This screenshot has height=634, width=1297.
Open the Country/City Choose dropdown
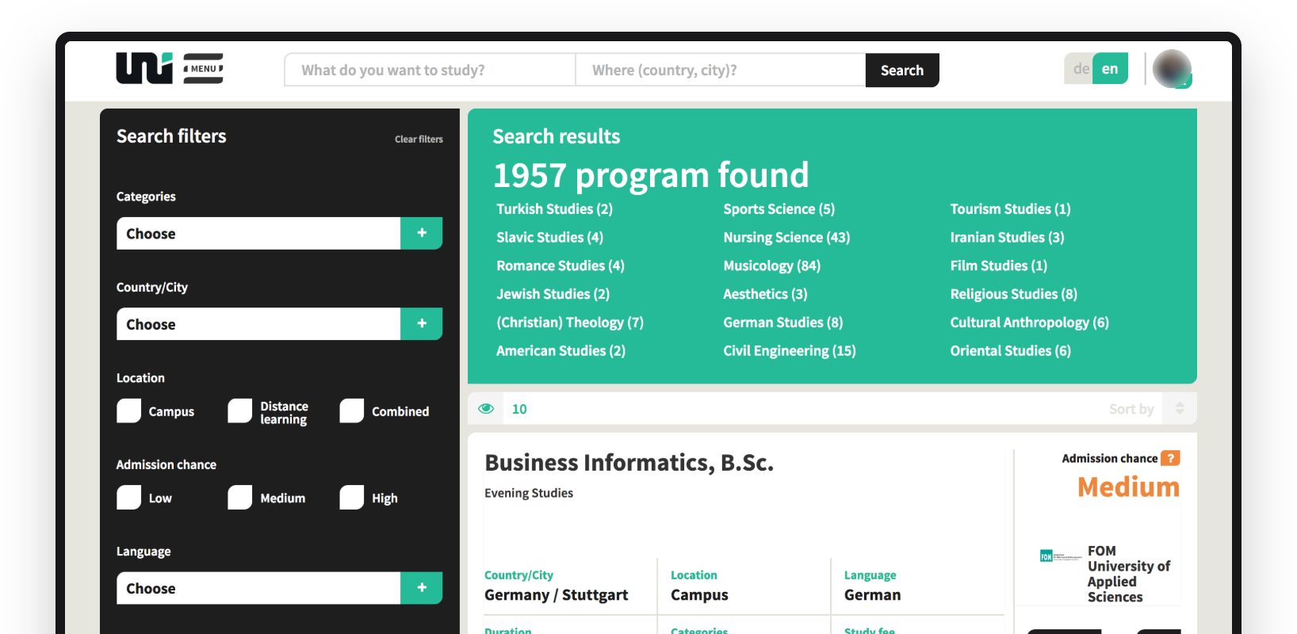click(x=258, y=323)
